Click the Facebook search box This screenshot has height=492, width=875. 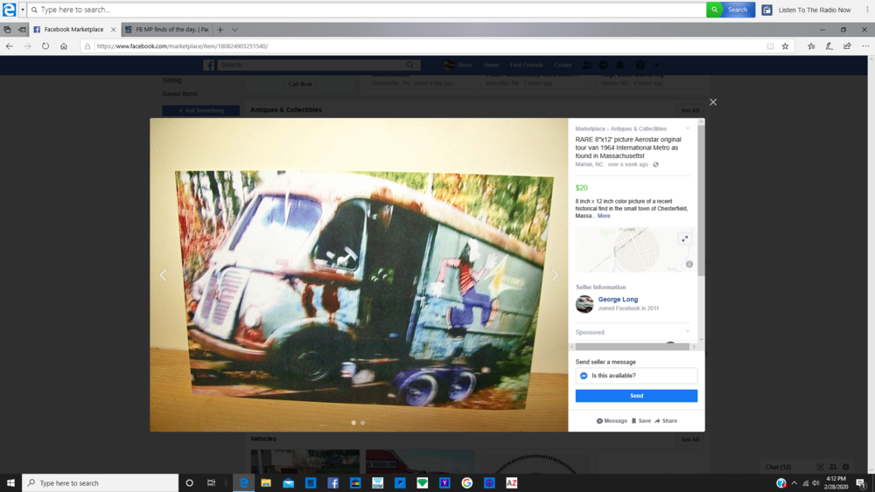coord(318,65)
